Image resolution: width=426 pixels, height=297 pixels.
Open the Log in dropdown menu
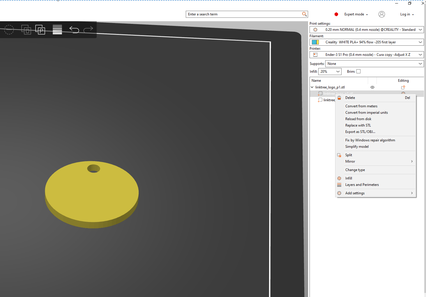pos(407,14)
